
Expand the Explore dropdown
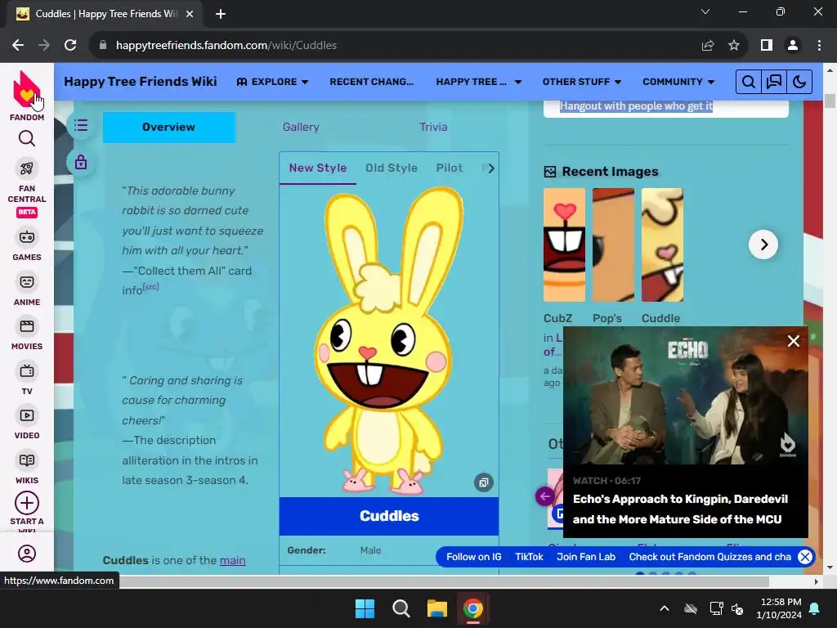(x=272, y=82)
